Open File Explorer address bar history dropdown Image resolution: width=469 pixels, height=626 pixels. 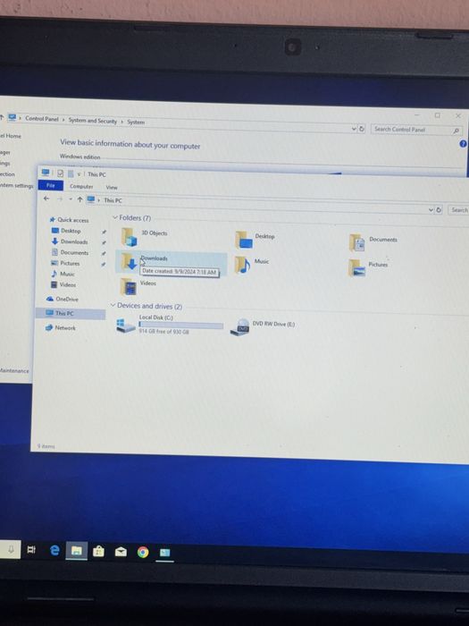pos(431,209)
